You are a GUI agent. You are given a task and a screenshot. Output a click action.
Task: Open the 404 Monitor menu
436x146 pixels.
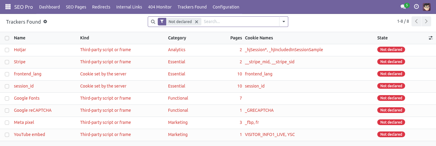click(160, 7)
